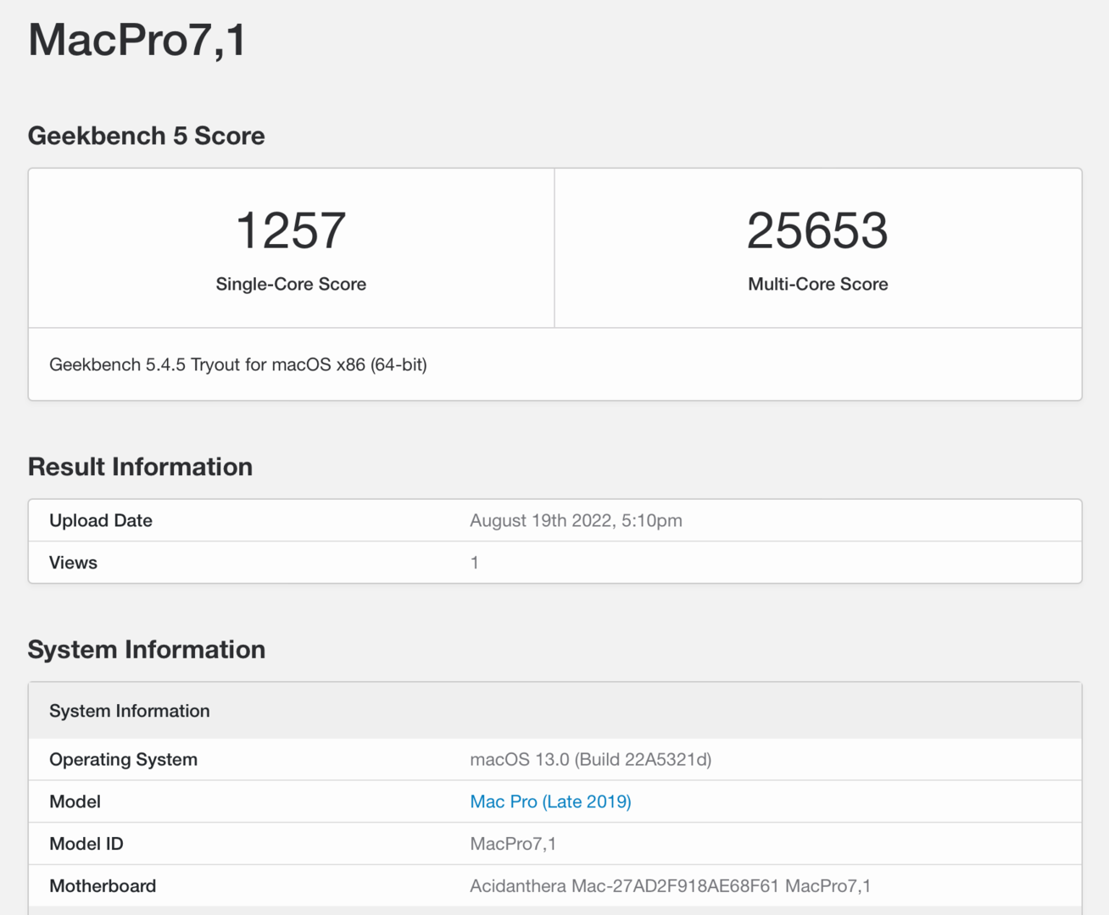Click the Acidanthera motherboard value text
Viewport: 1109px width, 915px height.
click(x=670, y=886)
